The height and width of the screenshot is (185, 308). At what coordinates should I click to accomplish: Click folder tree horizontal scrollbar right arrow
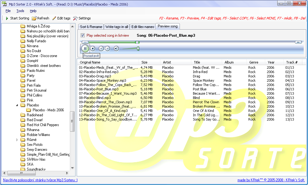click(x=67, y=173)
